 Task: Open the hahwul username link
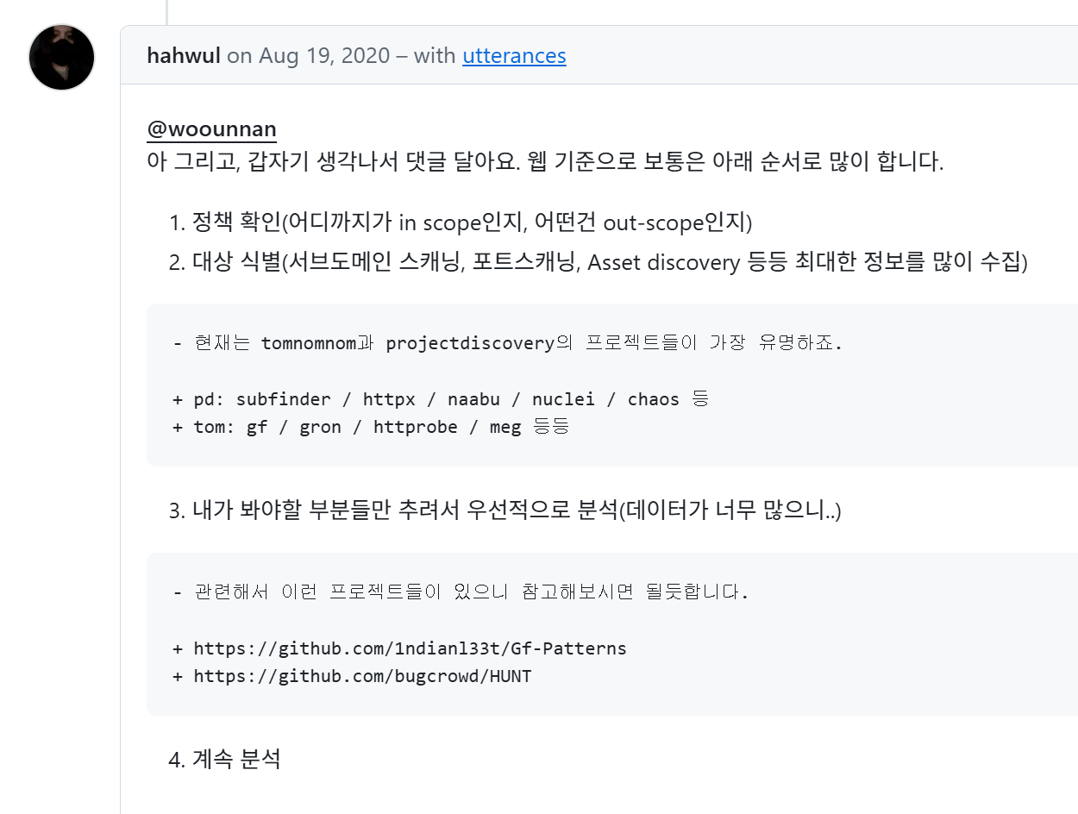tap(184, 56)
